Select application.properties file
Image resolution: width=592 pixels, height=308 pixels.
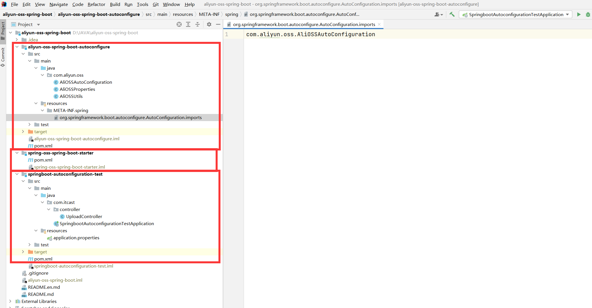76,238
